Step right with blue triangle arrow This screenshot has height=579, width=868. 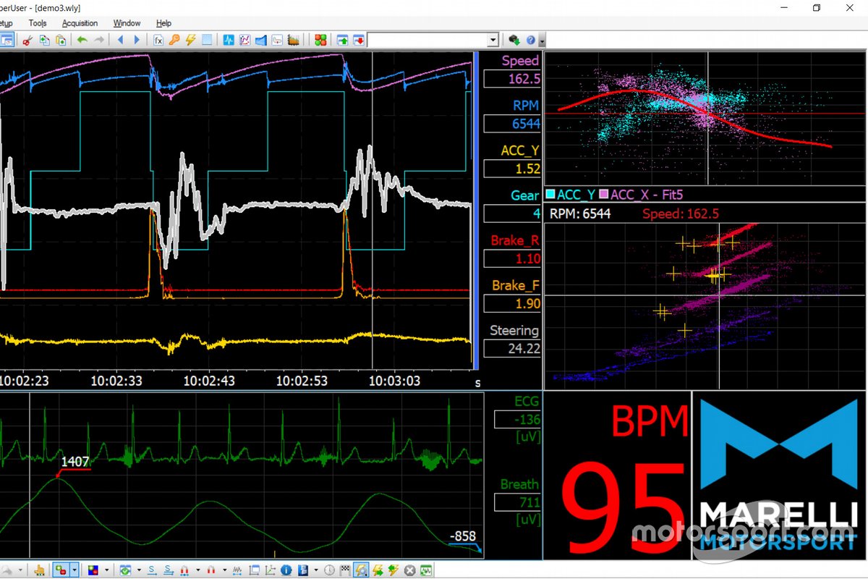tap(136, 40)
